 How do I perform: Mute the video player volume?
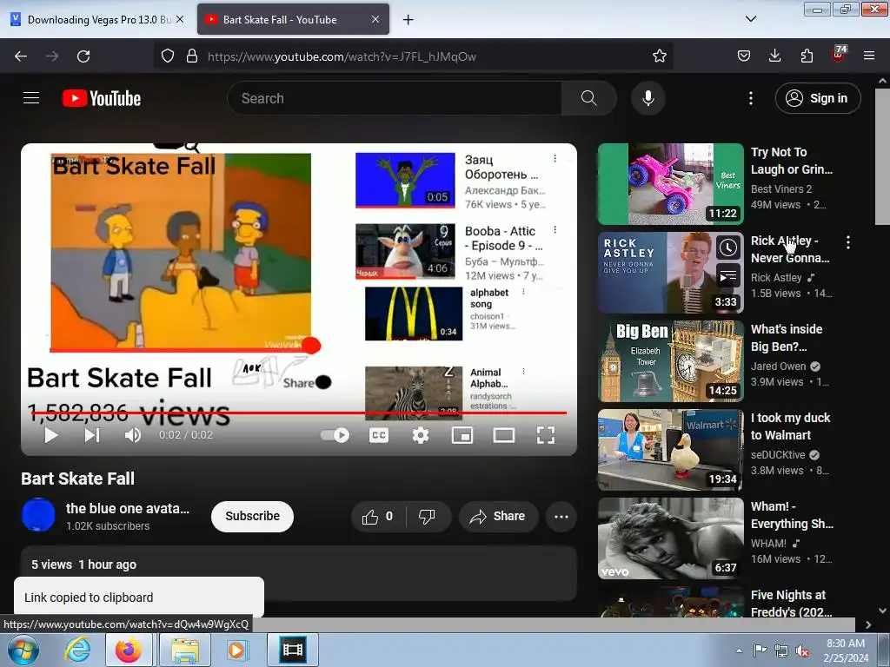tap(133, 435)
